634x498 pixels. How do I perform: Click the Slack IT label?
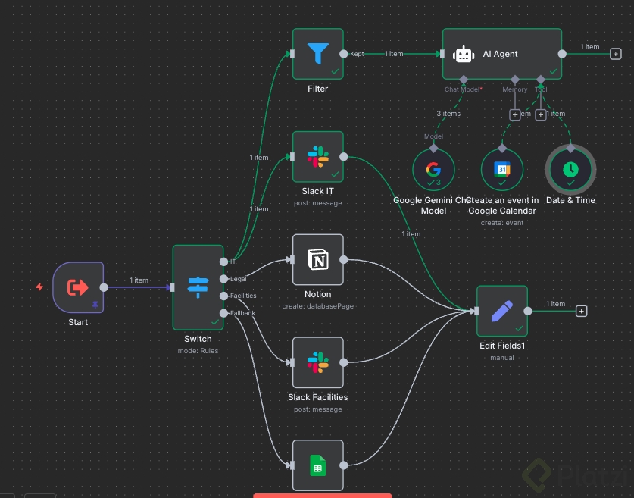318,191
